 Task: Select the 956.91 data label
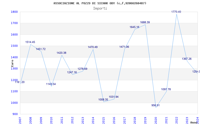pos(155,105)
